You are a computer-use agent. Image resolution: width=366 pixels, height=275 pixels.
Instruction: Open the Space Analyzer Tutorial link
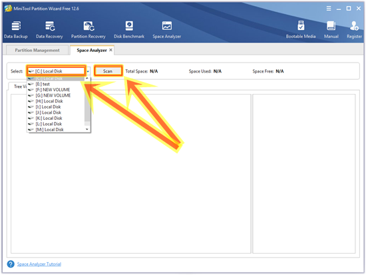[x=39, y=264]
